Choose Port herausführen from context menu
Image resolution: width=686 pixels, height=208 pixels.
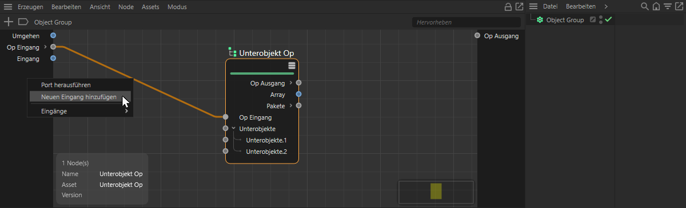tap(66, 85)
